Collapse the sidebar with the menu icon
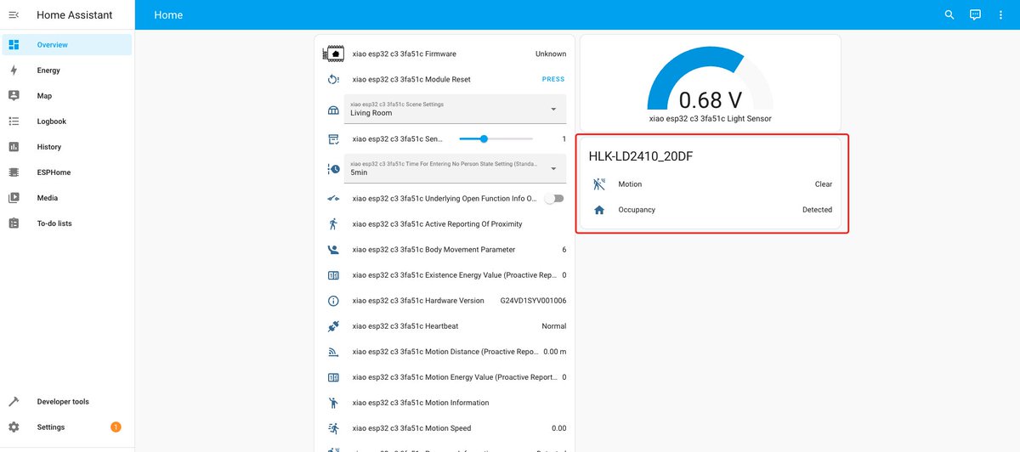 click(14, 14)
